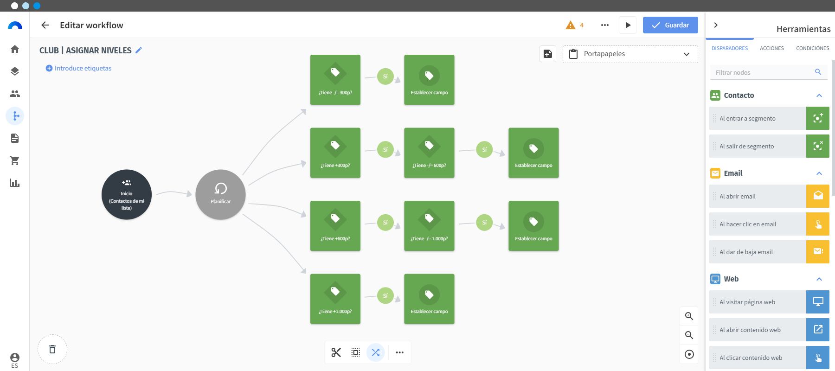Zoom in the workflow canvas
Screen dimensions: 835x371
point(689,316)
